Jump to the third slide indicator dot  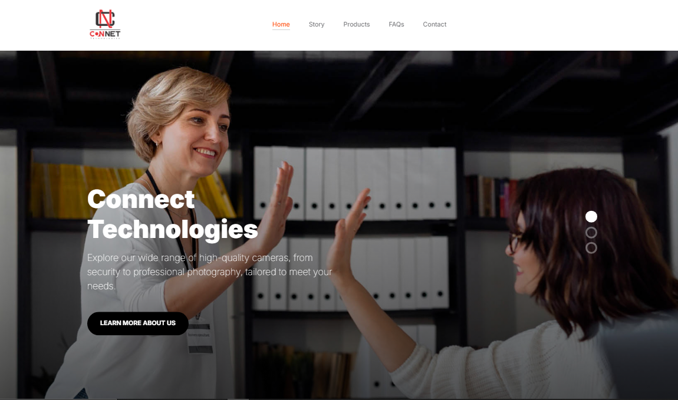(591, 247)
